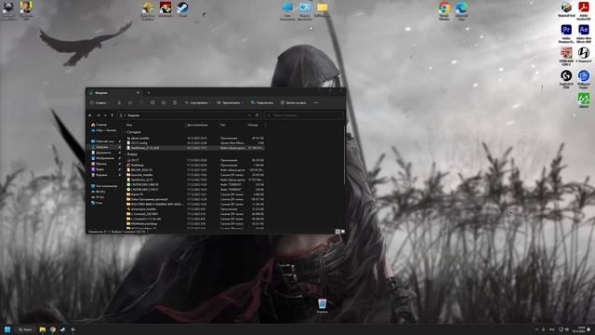Select the highlighted disk image file under Сегодня
The height and width of the screenshot is (335, 595).
(x=195, y=148)
